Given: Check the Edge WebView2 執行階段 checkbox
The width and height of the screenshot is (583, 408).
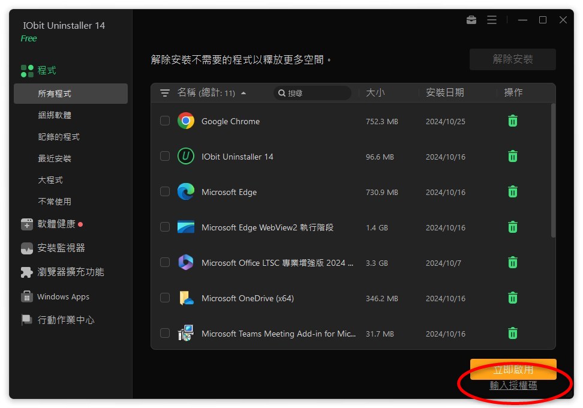Looking at the screenshot, I should click(x=165, y=227).
